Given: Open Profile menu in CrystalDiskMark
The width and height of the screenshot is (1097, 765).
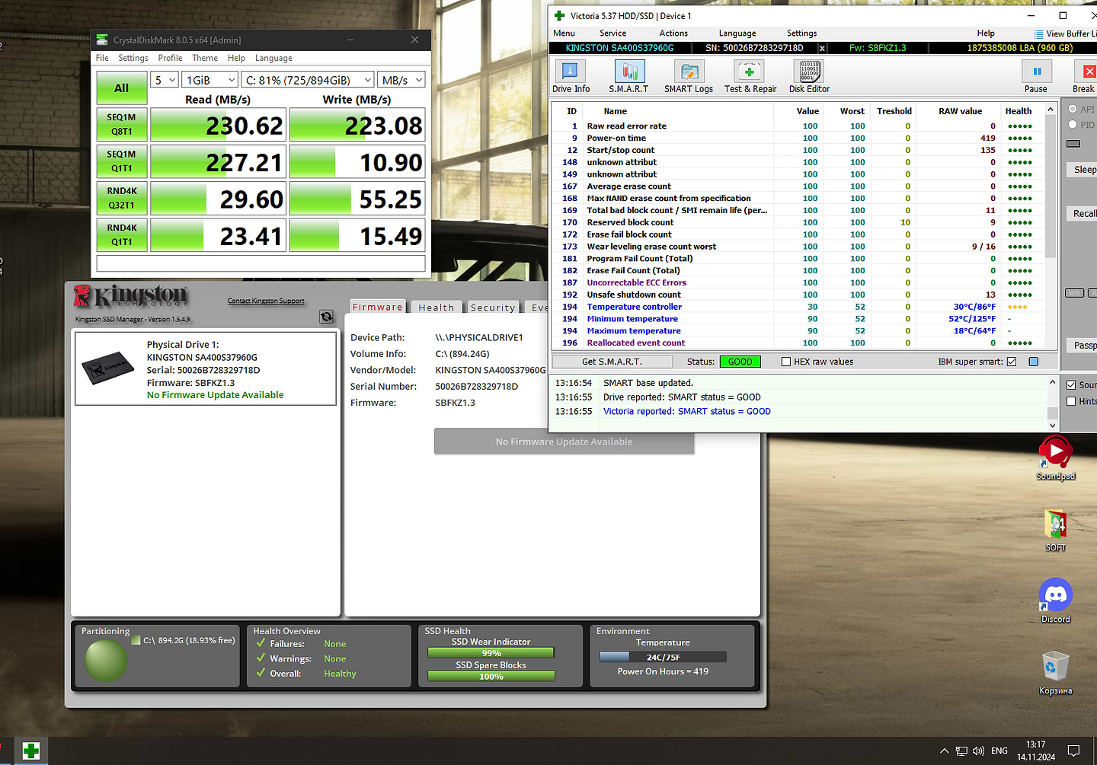Looking at the screenshot, I should [170, 58].
